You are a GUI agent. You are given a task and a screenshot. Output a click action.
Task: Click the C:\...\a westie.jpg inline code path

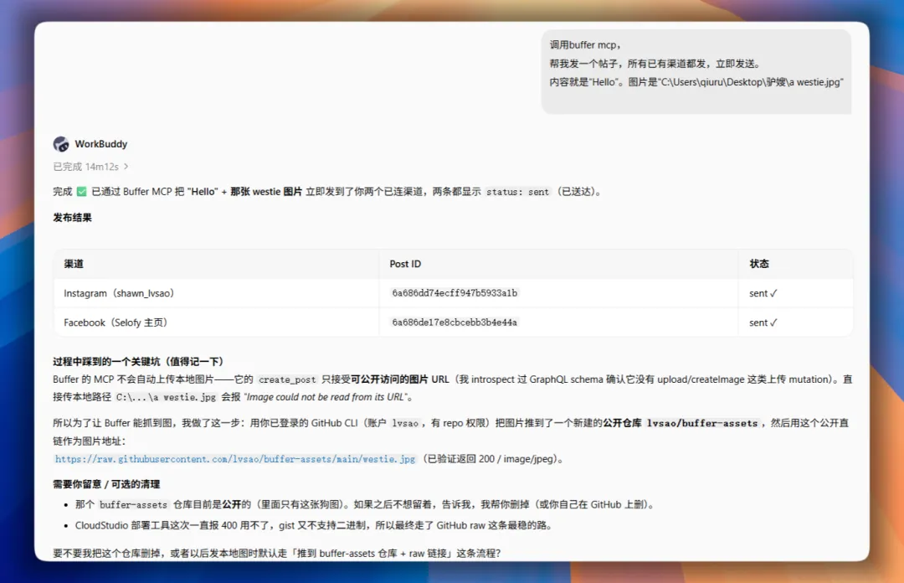click(166, 397)
